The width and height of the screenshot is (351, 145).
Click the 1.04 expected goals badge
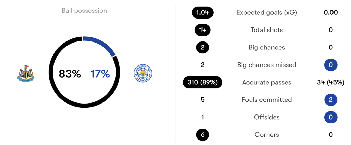coord(203,13)
